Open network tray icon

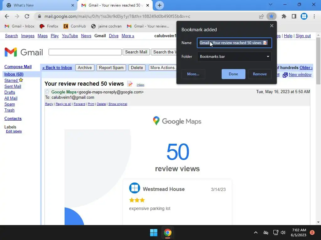[276, 232]
